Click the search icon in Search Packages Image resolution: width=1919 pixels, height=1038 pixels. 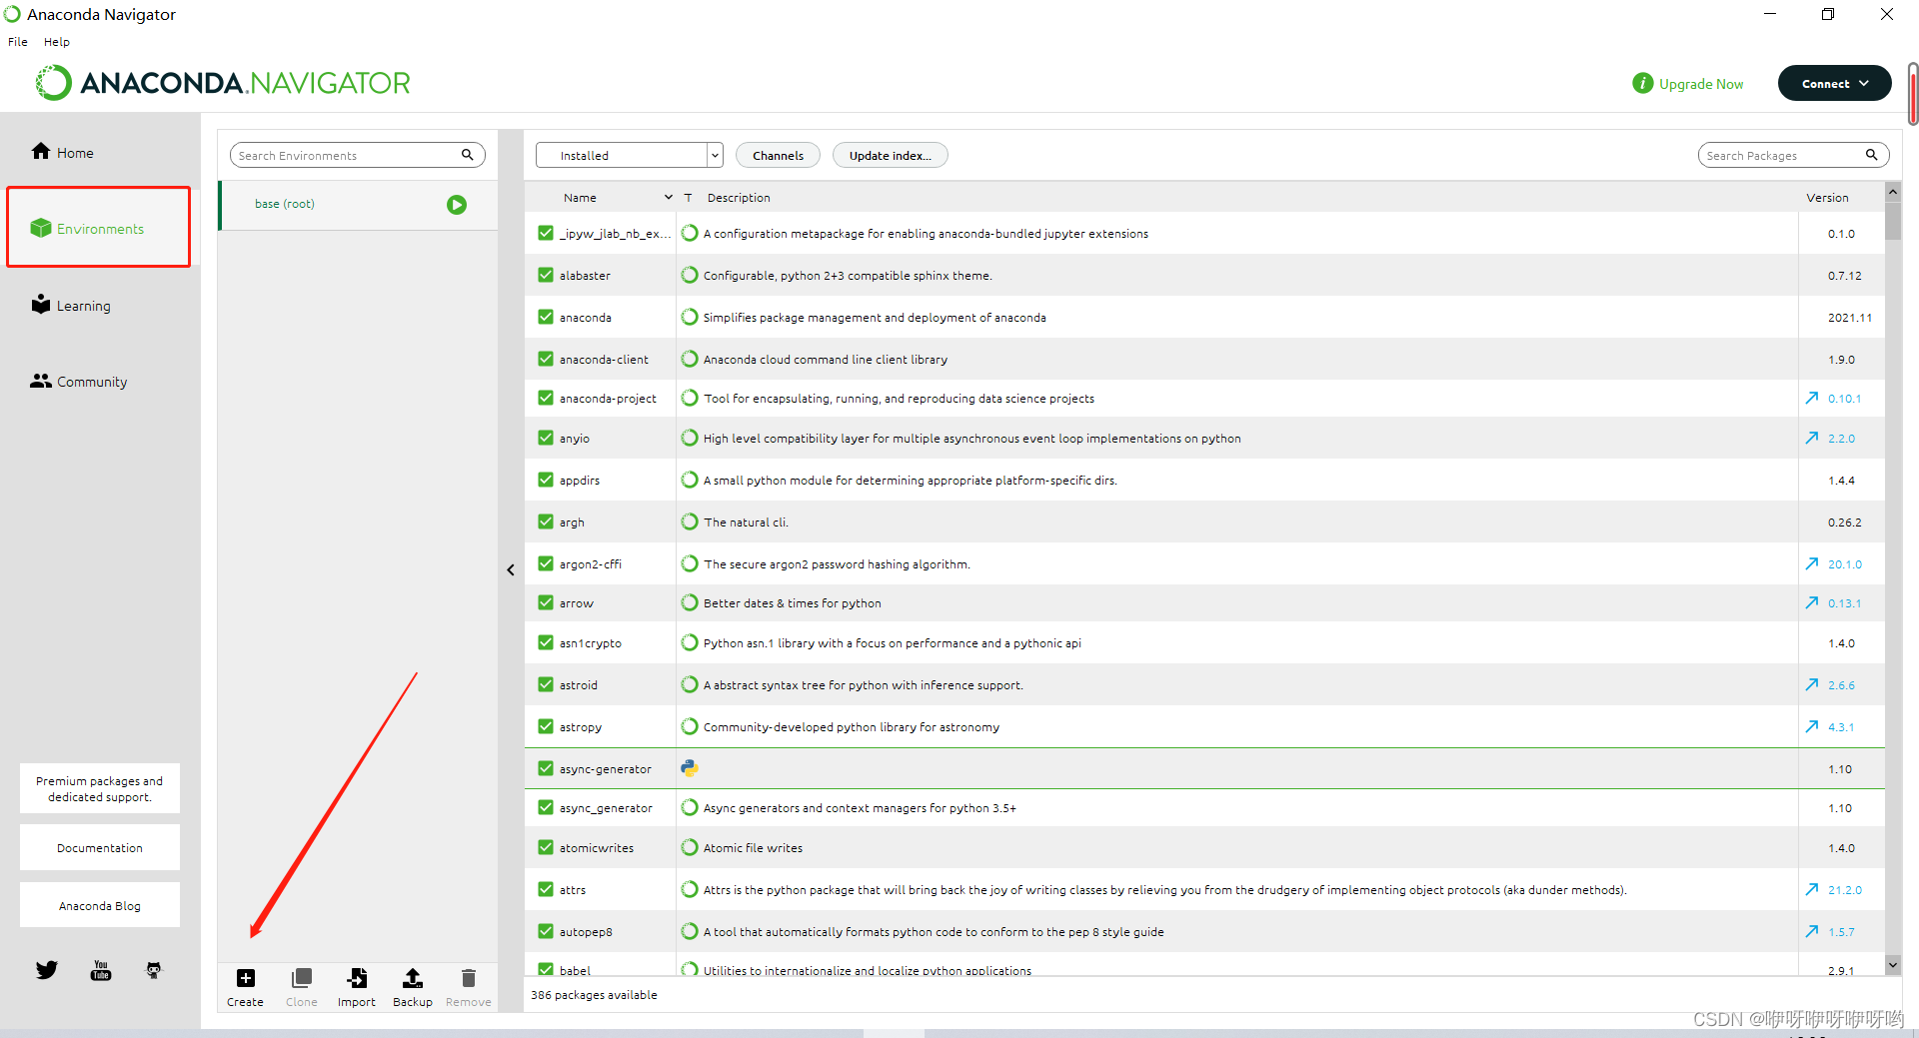click(1872, 155)
